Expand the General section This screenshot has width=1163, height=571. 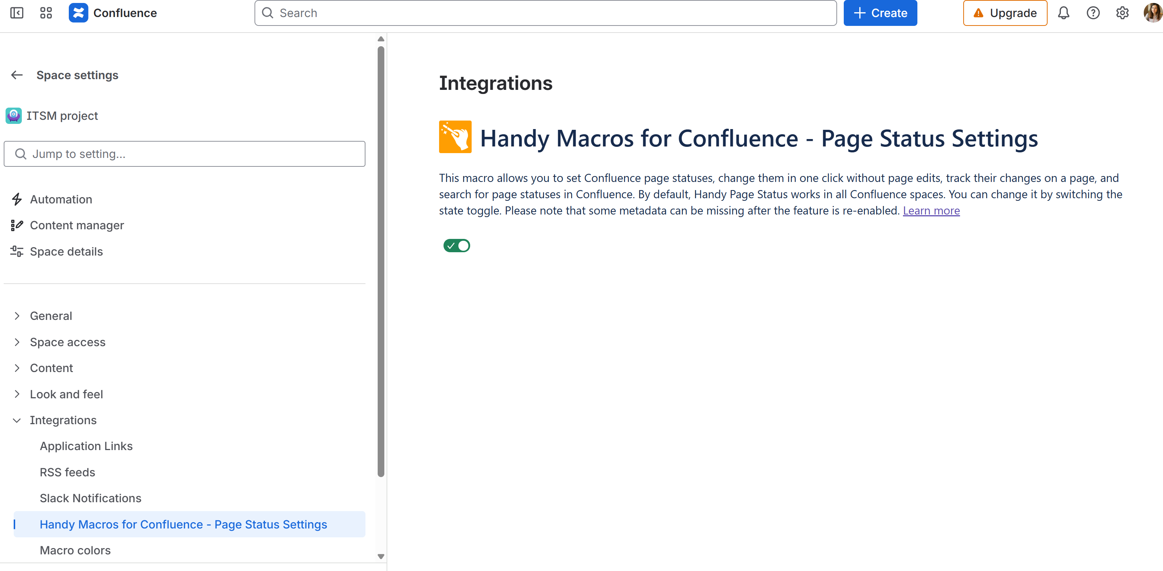(x=17, y=316)
